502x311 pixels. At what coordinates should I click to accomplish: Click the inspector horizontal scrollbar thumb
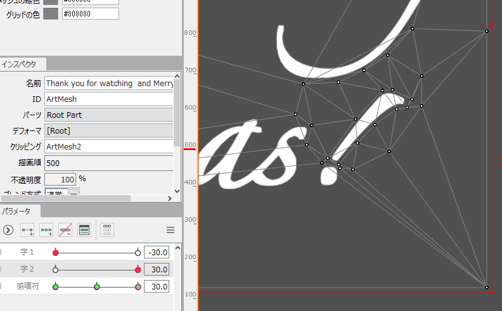click(65, 199)
